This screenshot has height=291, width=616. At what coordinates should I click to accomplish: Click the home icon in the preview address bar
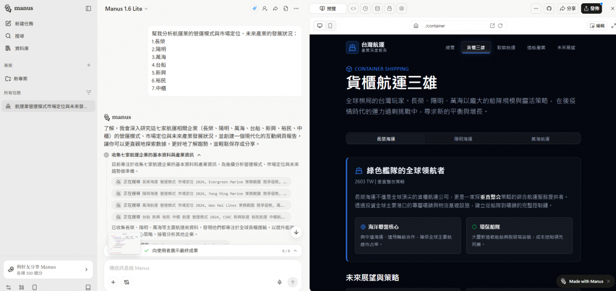point(416,26)
